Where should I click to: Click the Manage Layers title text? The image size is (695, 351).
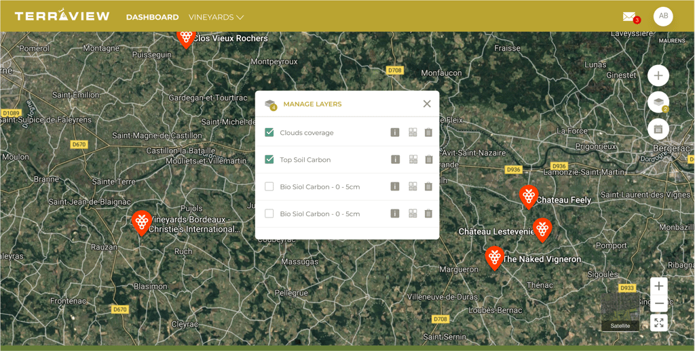[x=312, y=104]
